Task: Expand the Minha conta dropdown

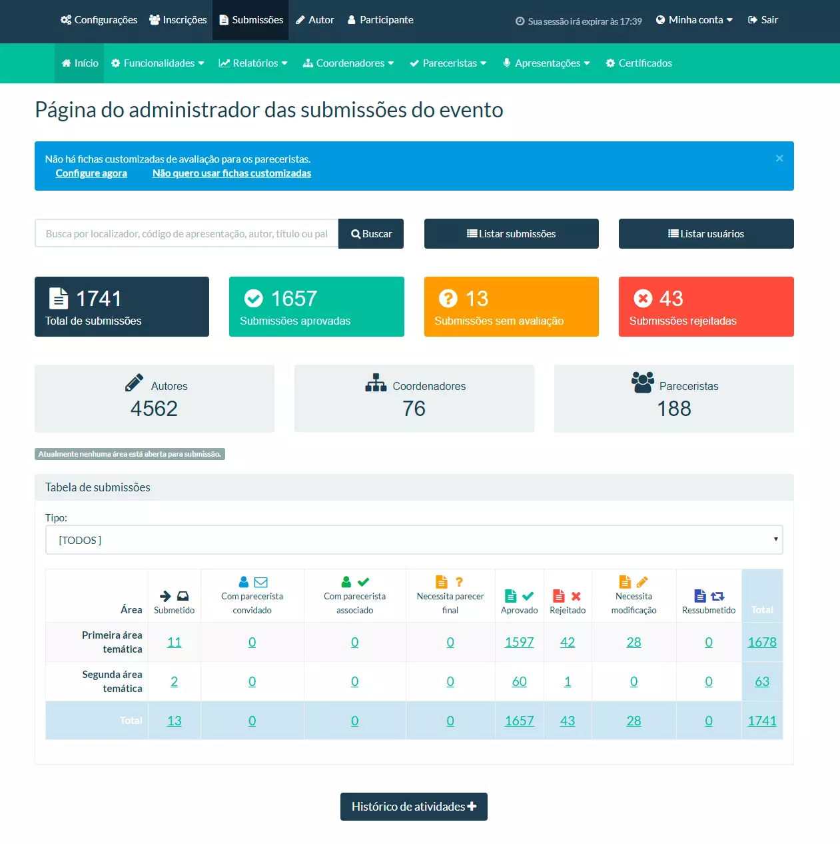Action: [x=695, y=20]
